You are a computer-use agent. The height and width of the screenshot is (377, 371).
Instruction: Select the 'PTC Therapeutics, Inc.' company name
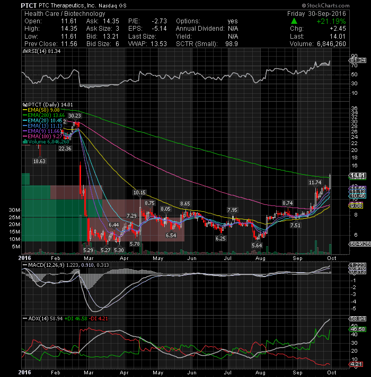pos(68,5)
